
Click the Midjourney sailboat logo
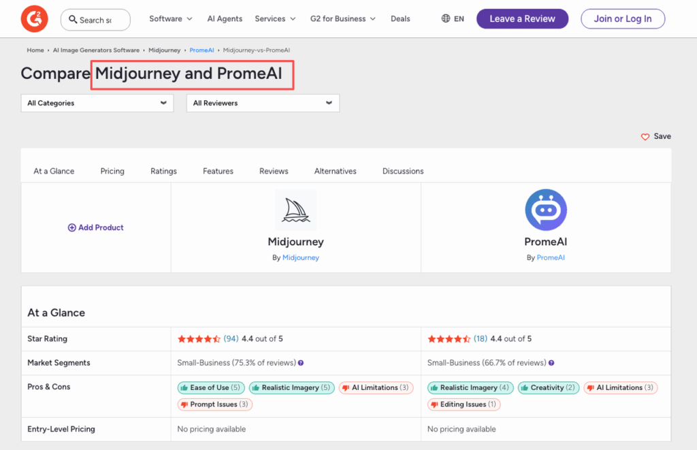click(295, 210)
